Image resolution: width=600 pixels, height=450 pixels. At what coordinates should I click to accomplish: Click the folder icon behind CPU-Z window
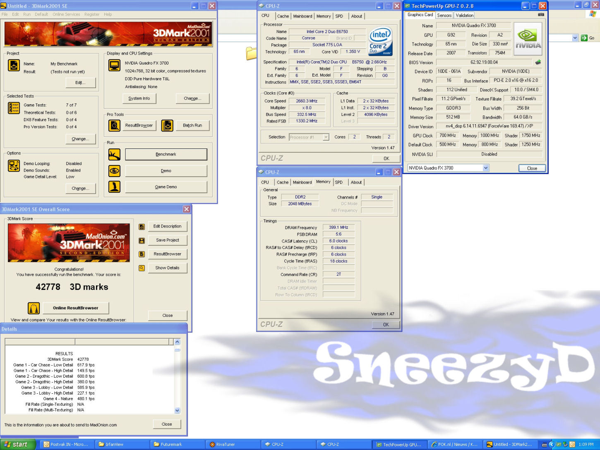(x=251, y=53)
